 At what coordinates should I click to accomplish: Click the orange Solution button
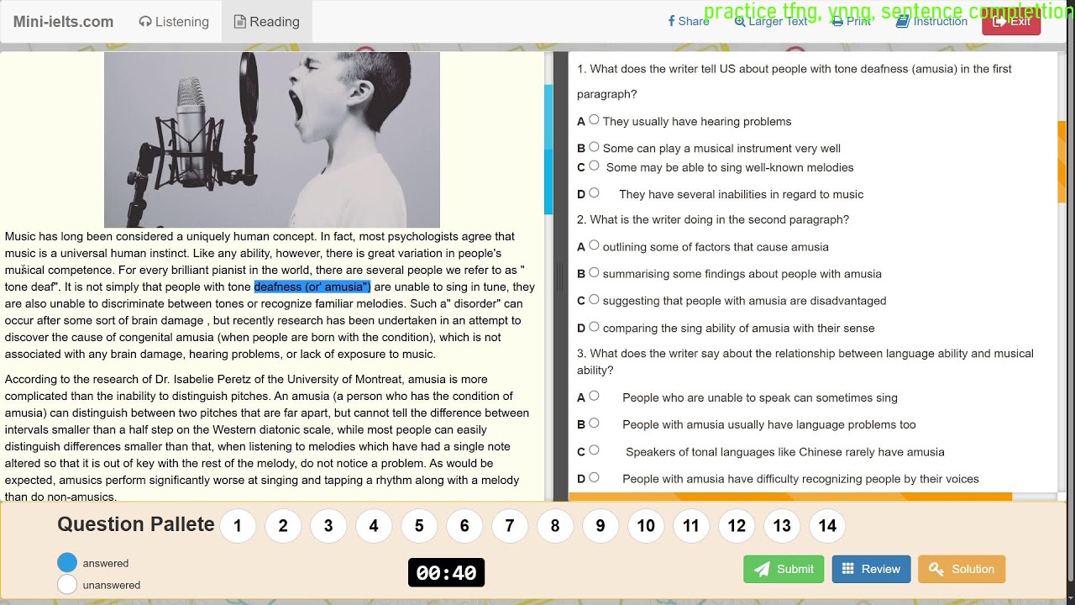pos(962,569)
